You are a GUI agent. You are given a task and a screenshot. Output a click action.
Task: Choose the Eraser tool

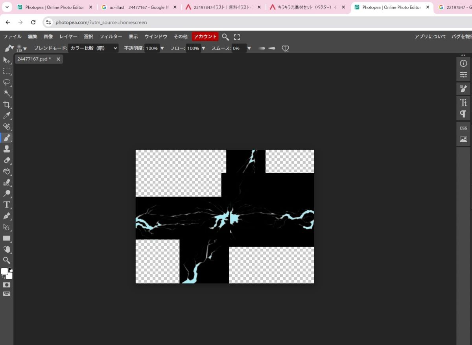(x=7, y=160)
